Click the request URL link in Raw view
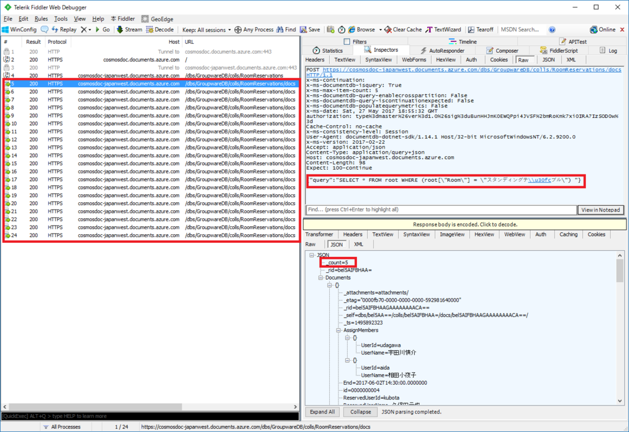Image resolution: width=629 pixels, height=432 pixels. [x=472, y=69]
